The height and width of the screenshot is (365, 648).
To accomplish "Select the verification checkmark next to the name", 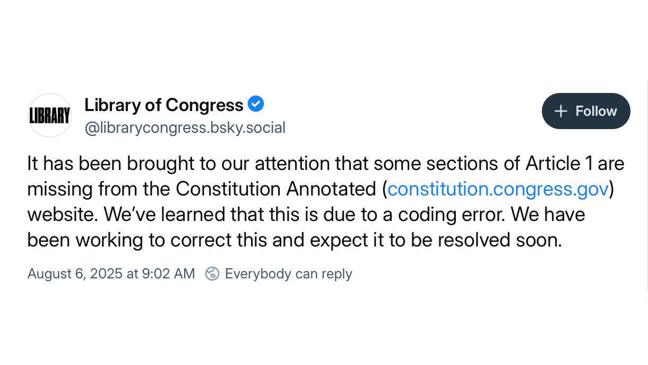I will (x=256, y=104).
